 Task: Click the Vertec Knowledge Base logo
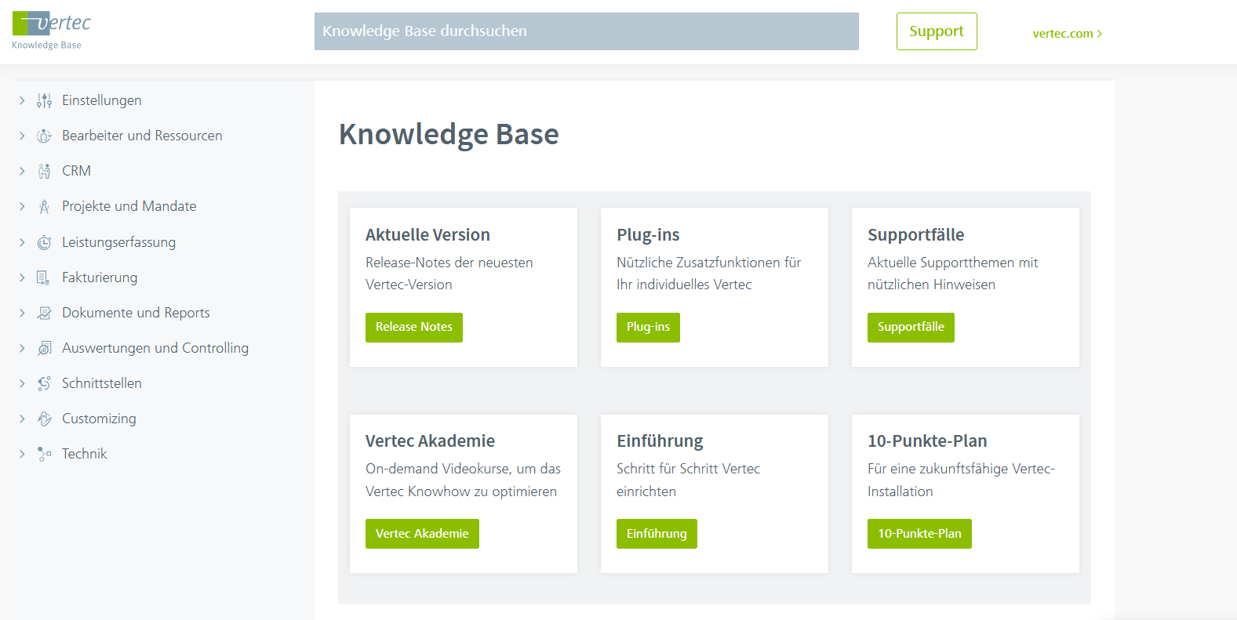point(51,31)
